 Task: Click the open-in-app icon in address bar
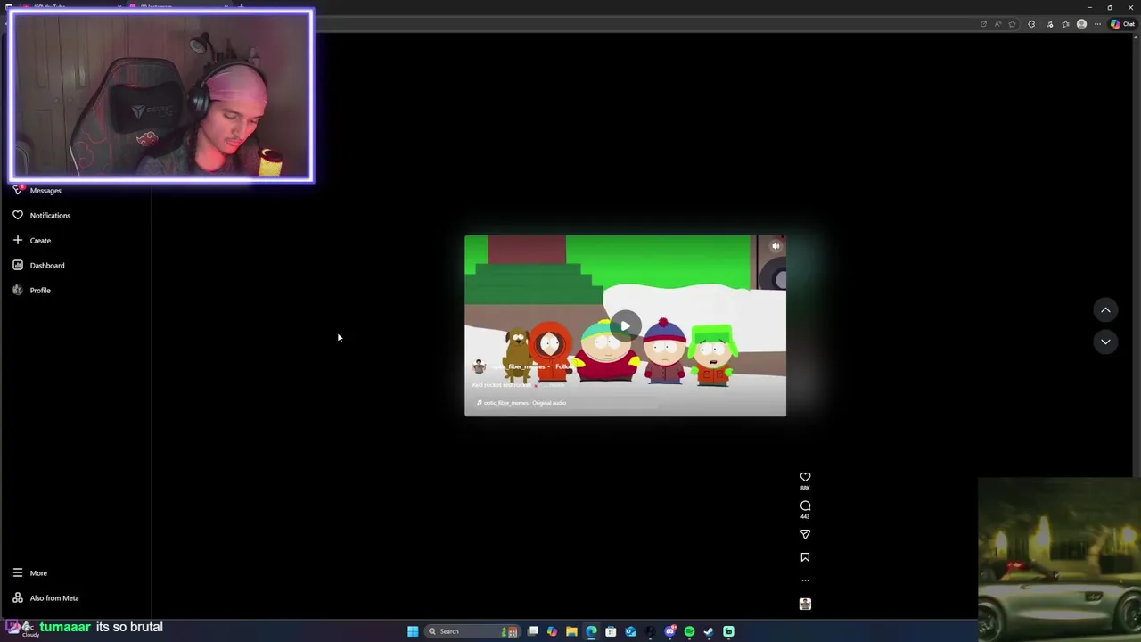(983, 24)
